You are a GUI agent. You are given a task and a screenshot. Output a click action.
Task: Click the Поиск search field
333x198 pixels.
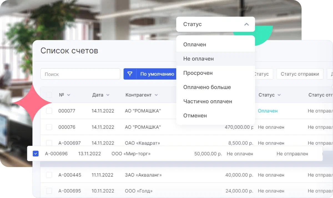click(x=80, y=74)
